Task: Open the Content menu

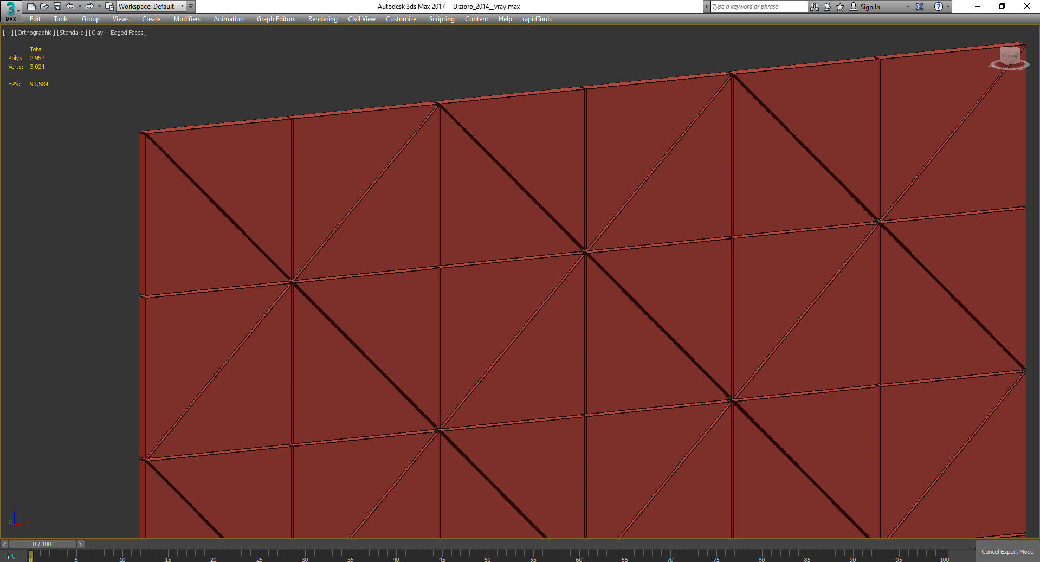Action: [x=476, y=19]
